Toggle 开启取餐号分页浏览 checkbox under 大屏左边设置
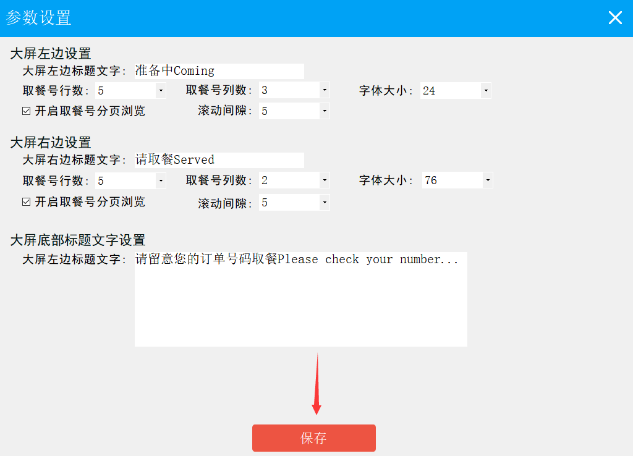Viewport: 633px width, 456px height. click(x=27, y=111)
